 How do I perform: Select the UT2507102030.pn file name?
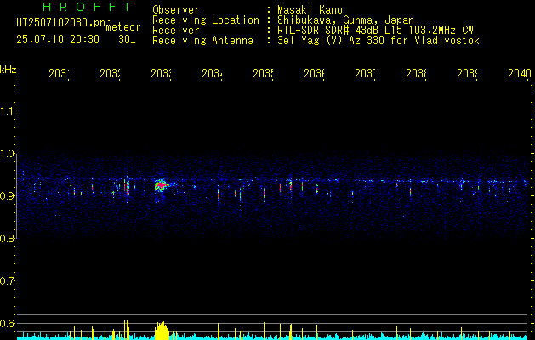(61, 23)
